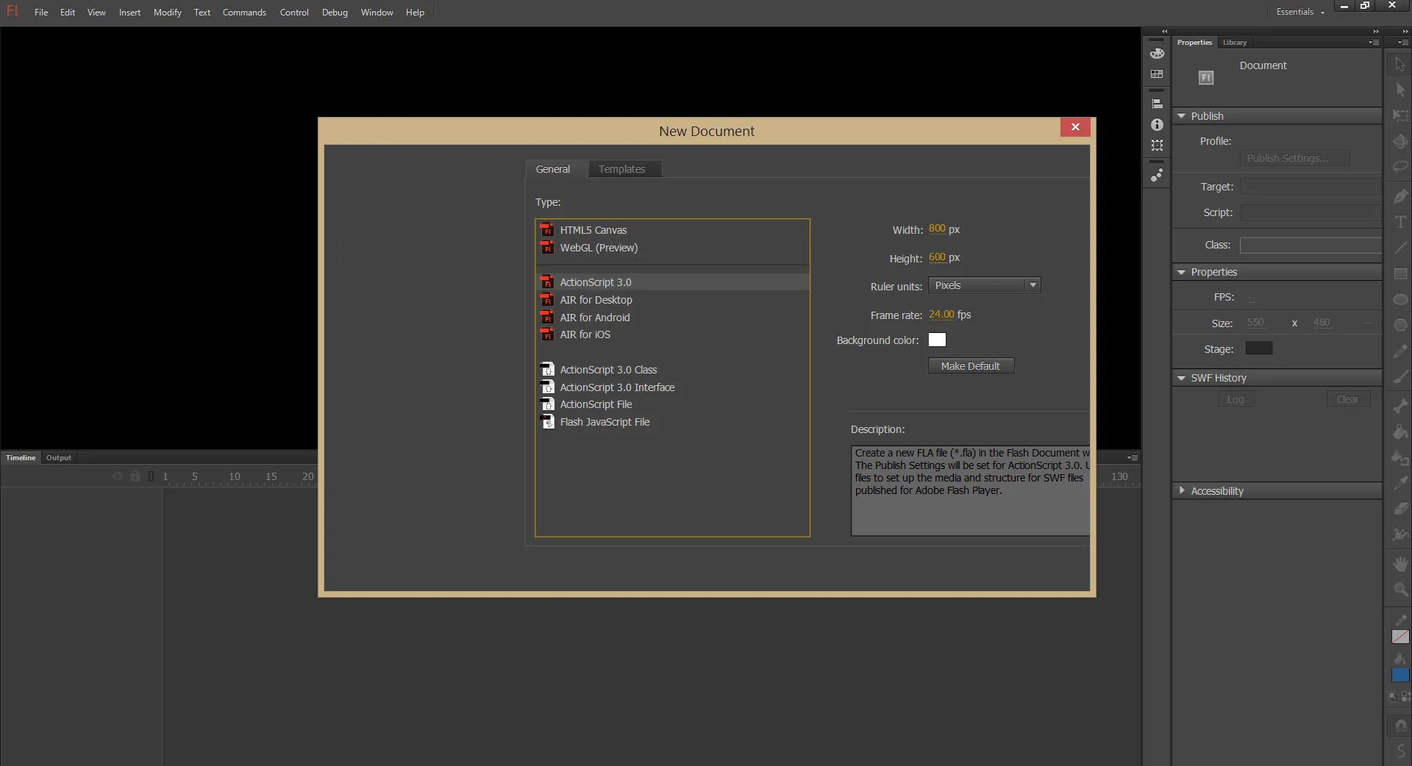Image resolution: width=1412 pixels, height=766 pixels.
Task: Select the Paint Bucket tool
Action: [1400, 432]
